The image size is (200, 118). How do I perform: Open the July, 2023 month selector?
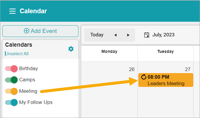tap(163, 35)
